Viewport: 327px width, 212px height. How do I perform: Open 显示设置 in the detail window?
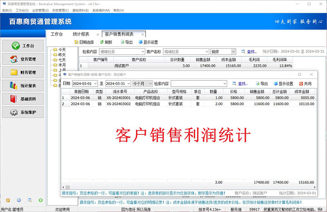283,84
